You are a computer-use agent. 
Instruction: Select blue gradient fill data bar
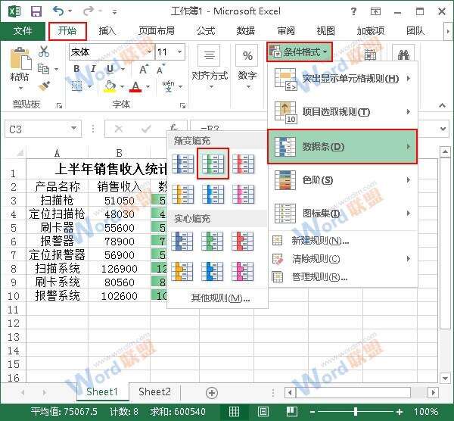(x=182, y=164)
